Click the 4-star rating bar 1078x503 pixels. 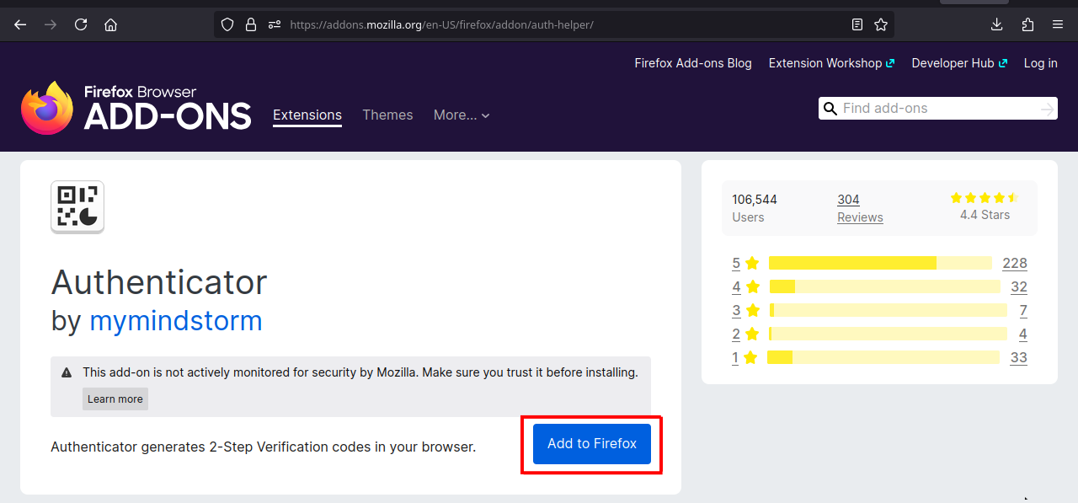click(884, 286)
